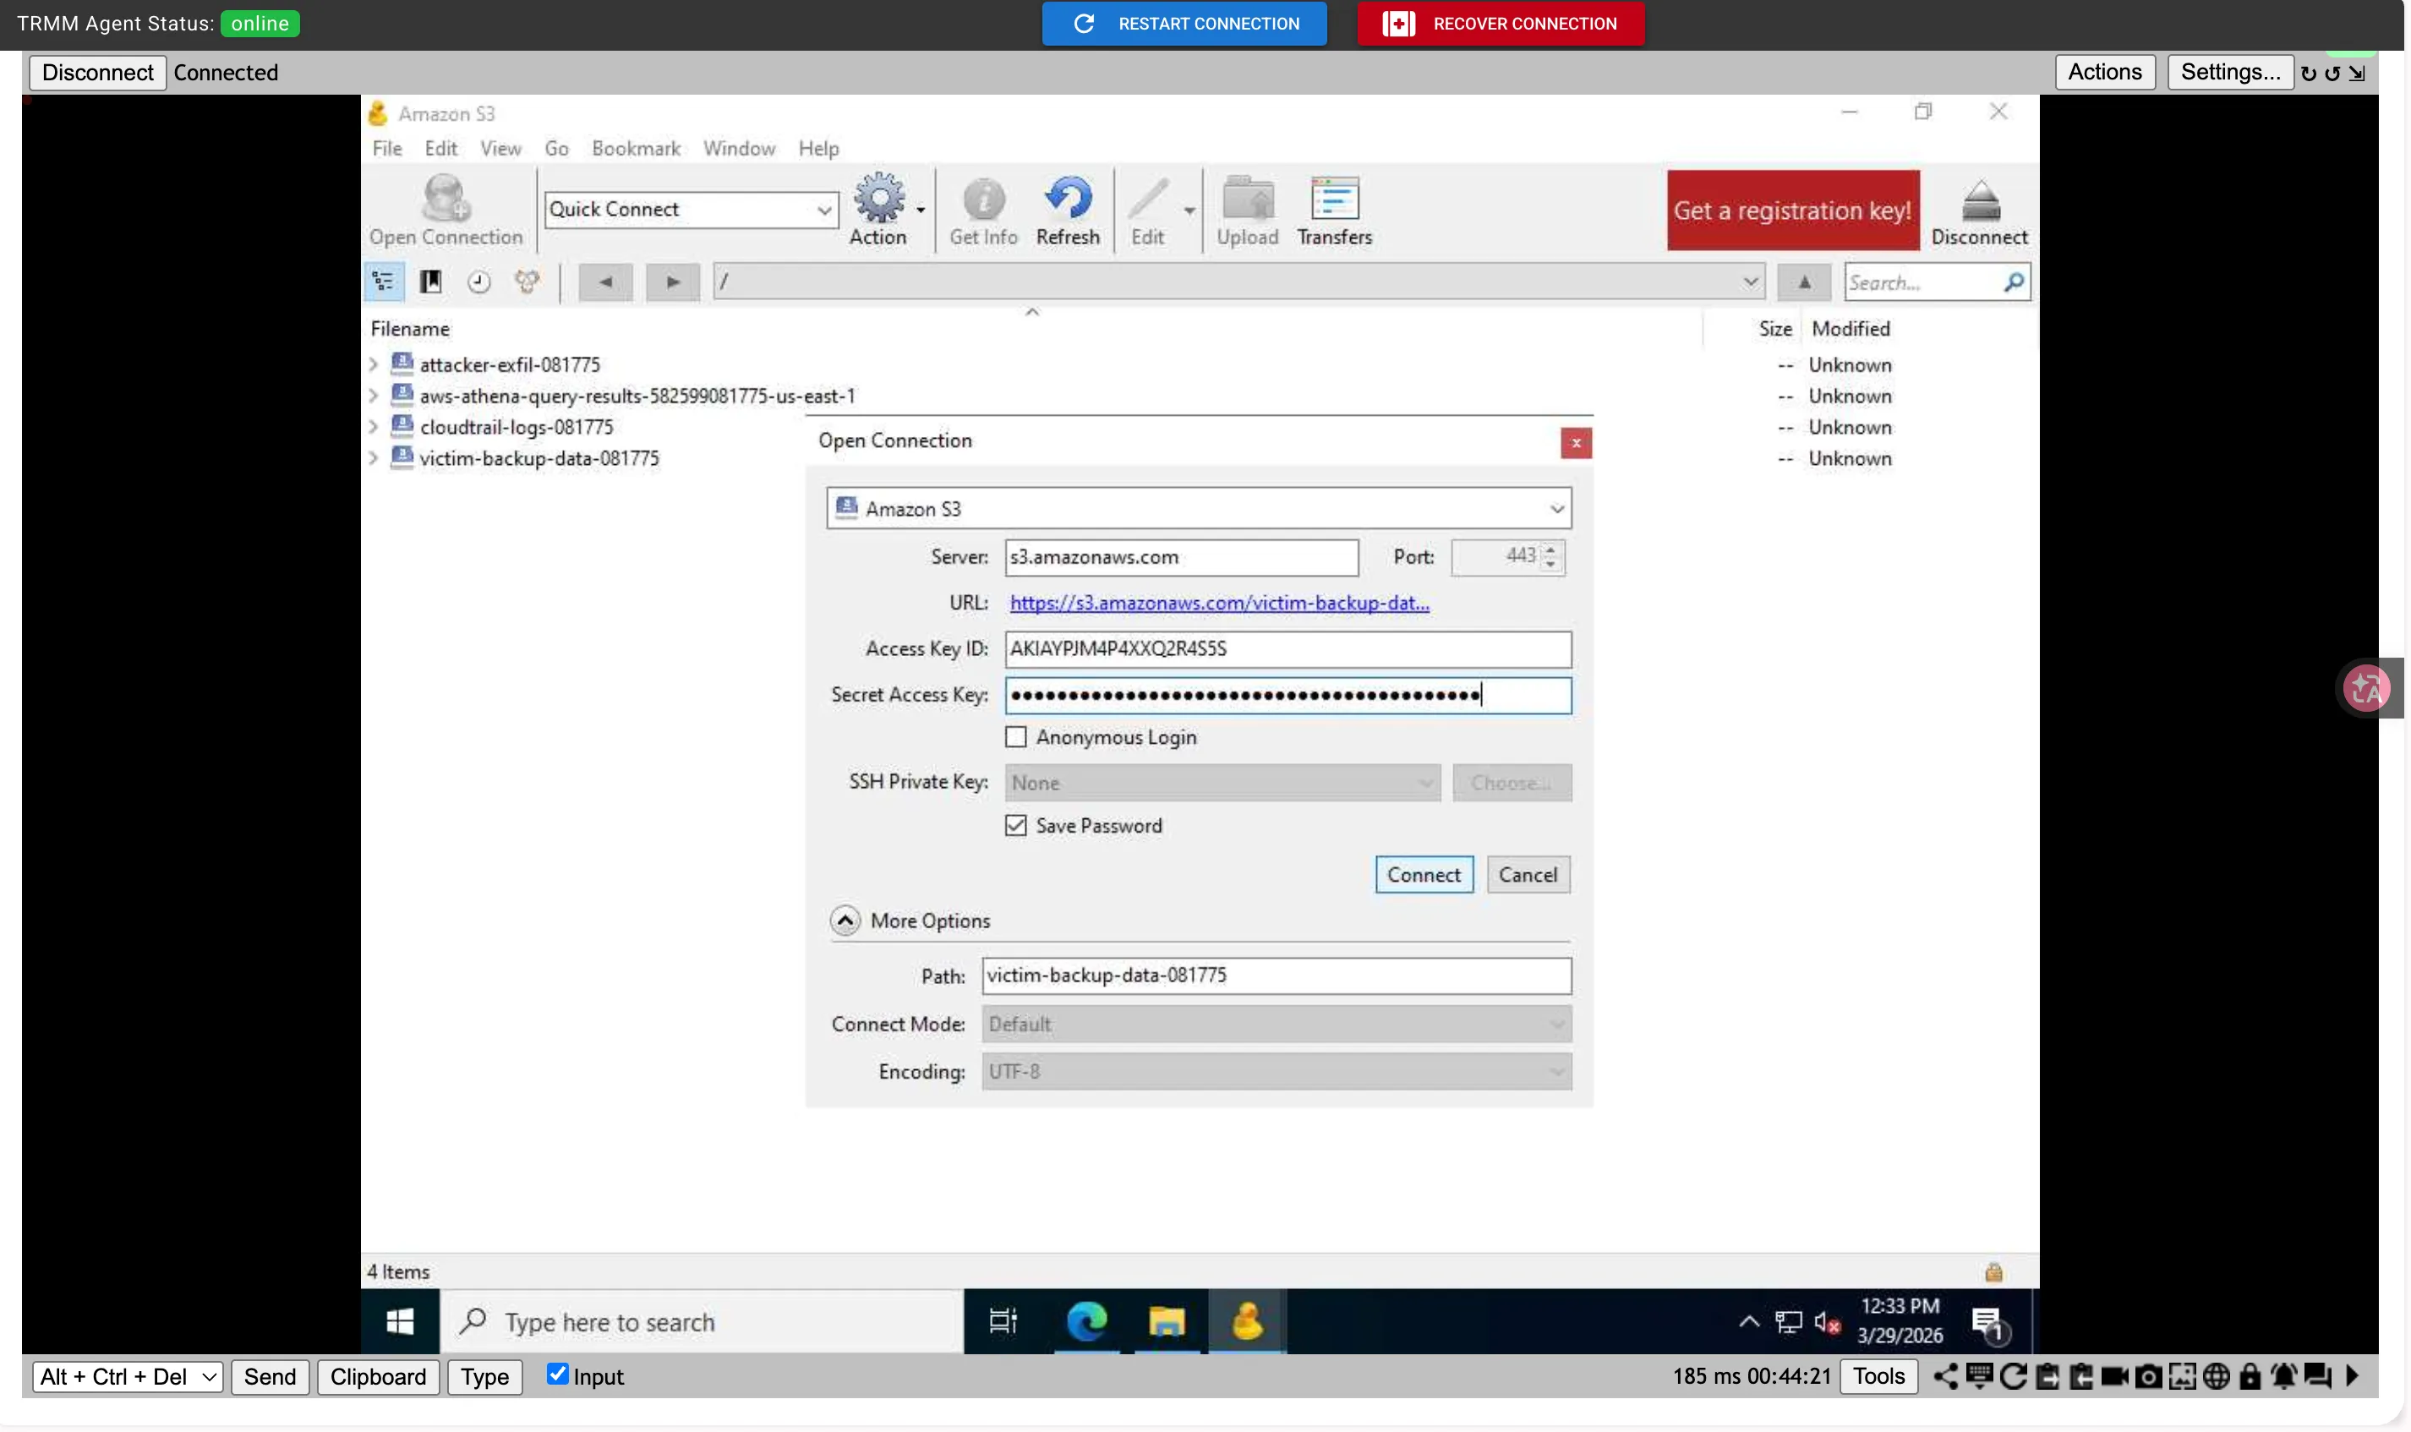2411x1432 pixels.
Task: Open the File menu
Action: [x=387, y=149]
